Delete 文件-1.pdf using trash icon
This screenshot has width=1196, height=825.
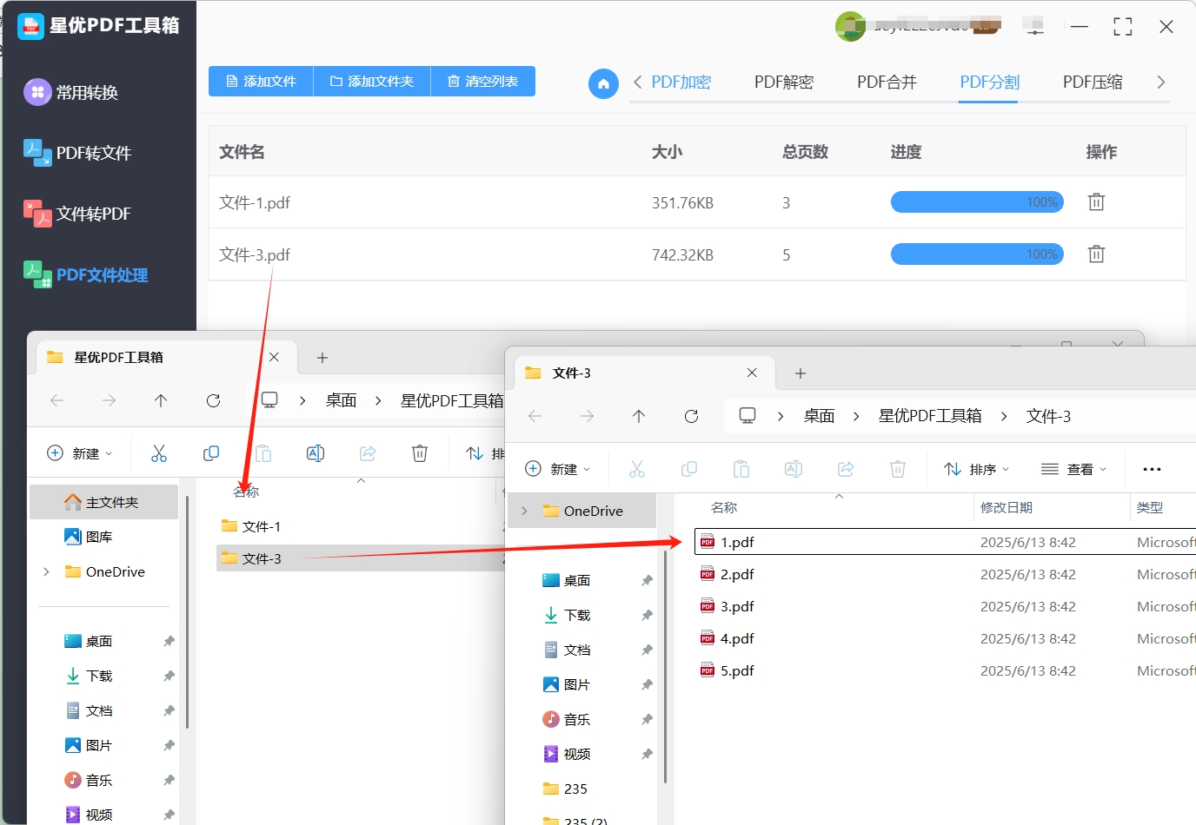pyautogui.click(x=1096, y=202)
